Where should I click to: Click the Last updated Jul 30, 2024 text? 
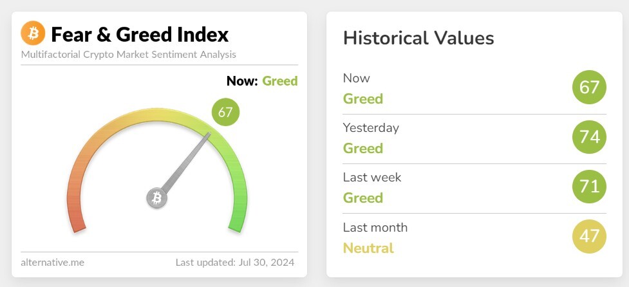(x=235, y=263)
